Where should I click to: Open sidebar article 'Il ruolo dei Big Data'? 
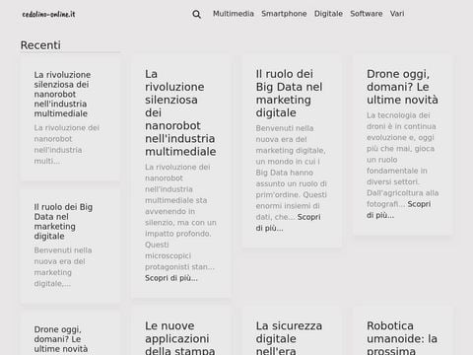click(63, 222)
